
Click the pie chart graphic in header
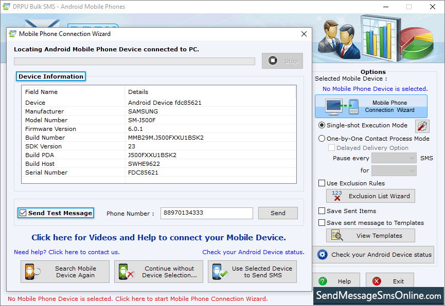417,43
